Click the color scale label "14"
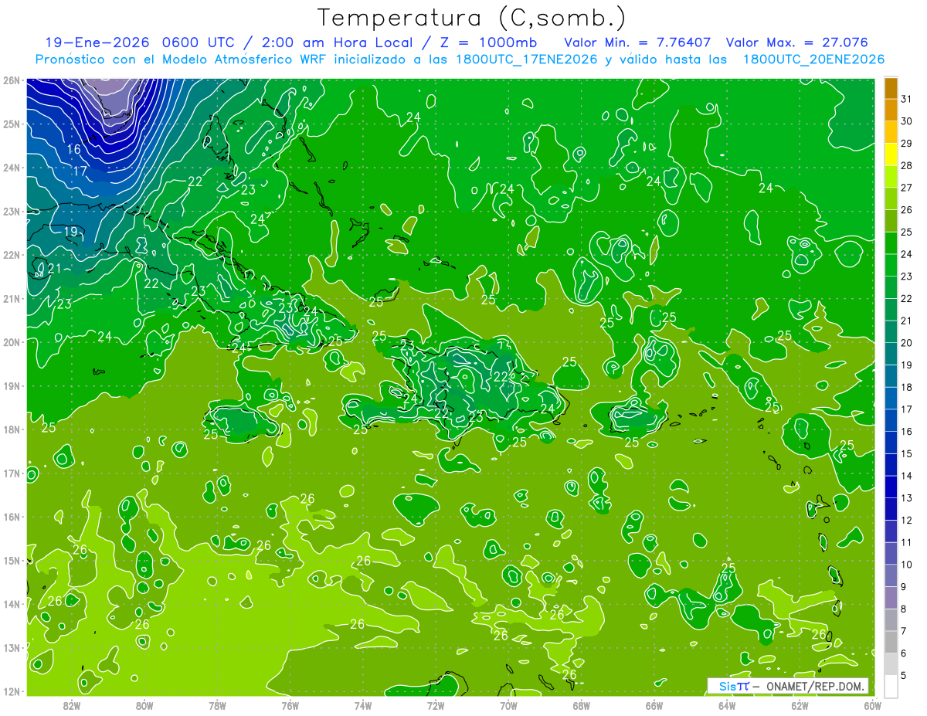The width and height of the screenshot is (927, 716). tap(907, 476)
